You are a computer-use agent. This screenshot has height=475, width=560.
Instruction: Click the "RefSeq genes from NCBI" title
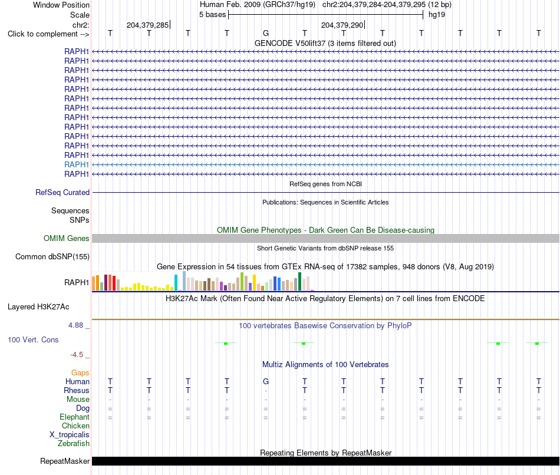tap(325, 184)
